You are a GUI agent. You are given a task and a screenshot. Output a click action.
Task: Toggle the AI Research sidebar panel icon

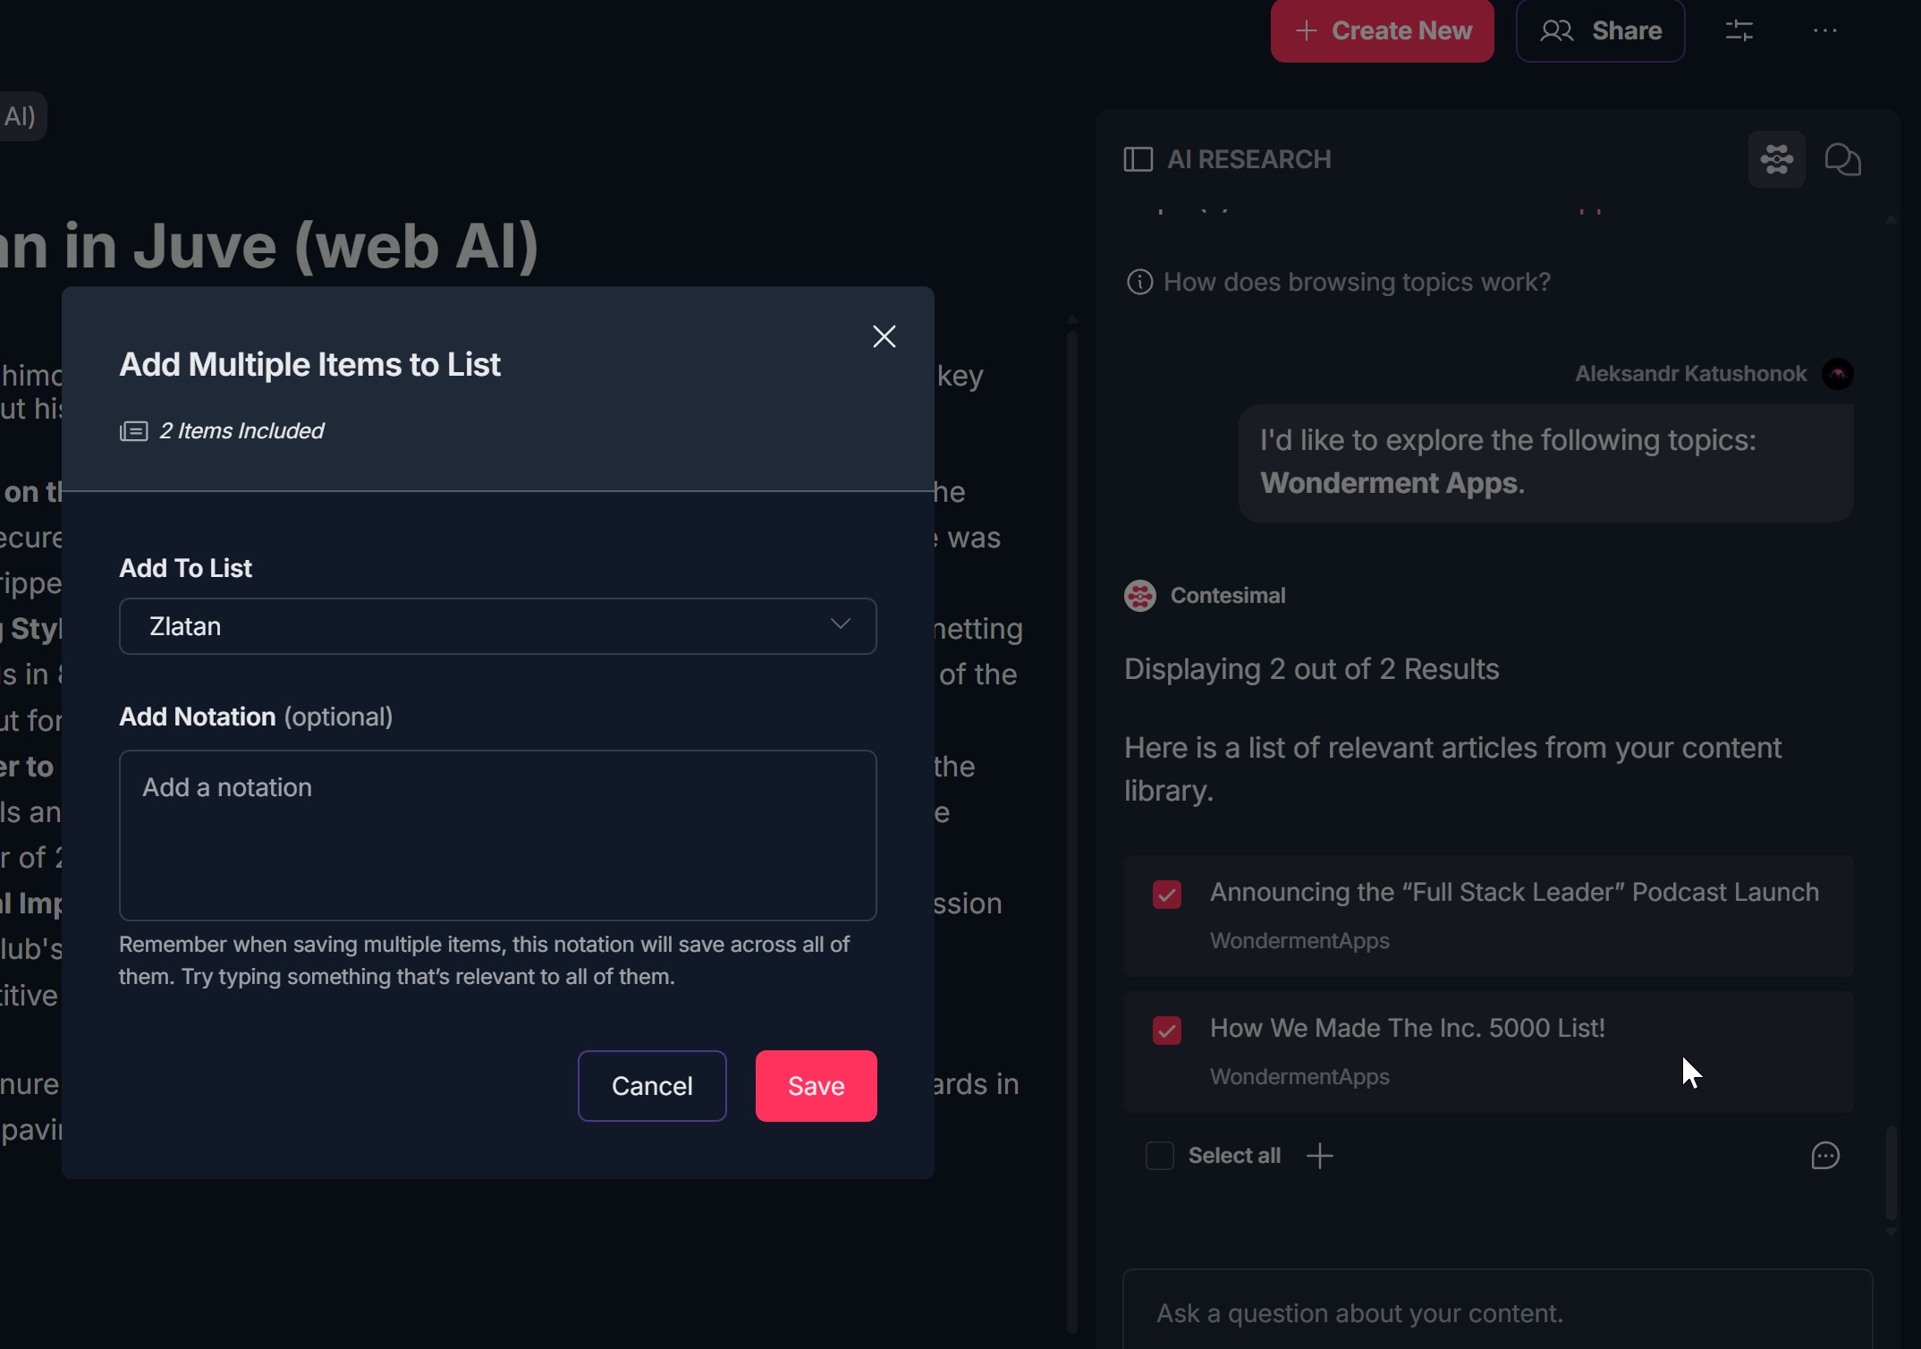pyautogui.click(x=1138, y=159)
